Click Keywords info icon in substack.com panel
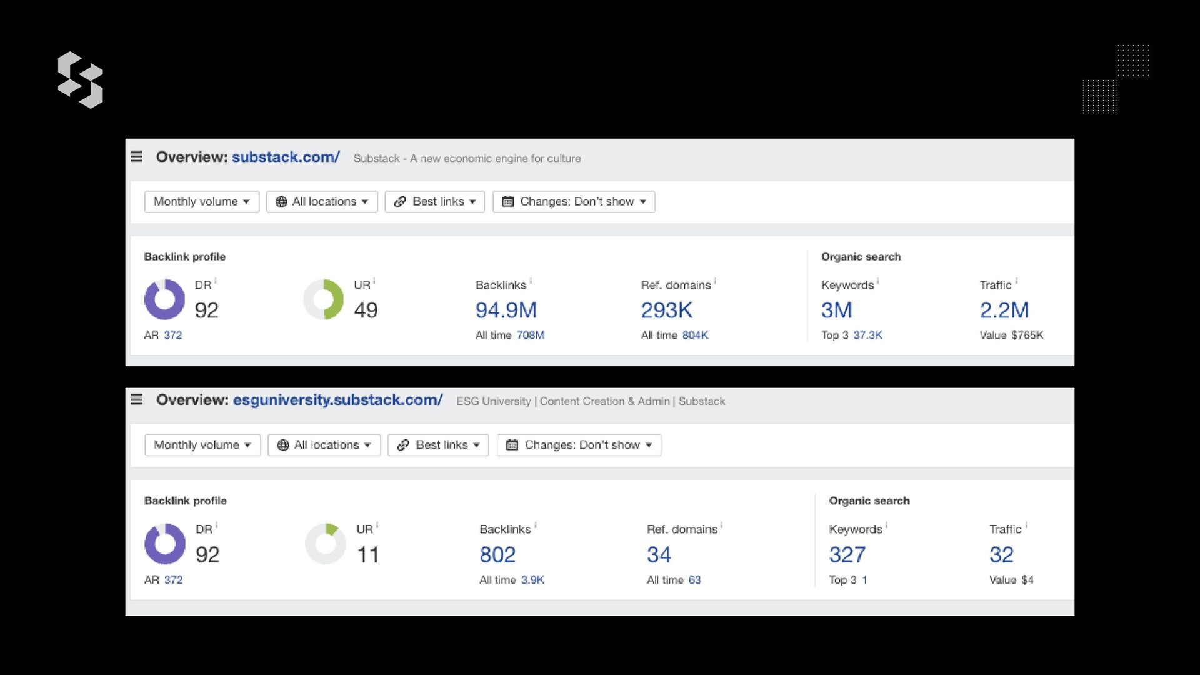 click(877, 281)
